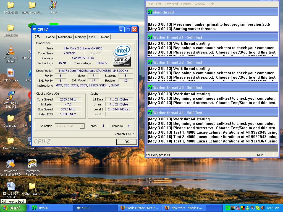Expand the Processor #1 selection dropdown
The image size is (283, 212).
(82, 126)
